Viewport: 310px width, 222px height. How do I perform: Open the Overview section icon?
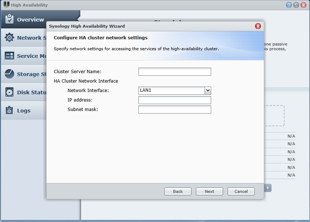tap(9, 19)
